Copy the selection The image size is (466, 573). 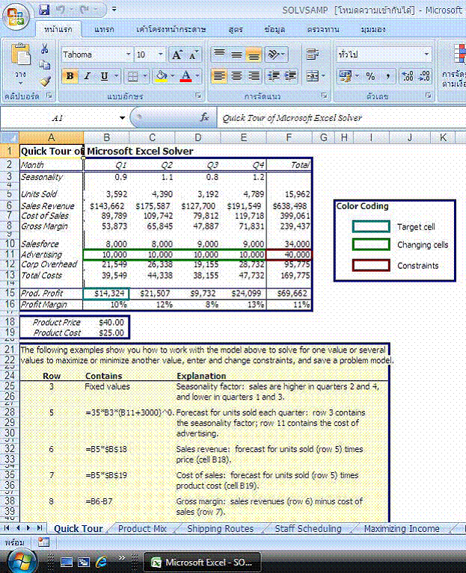pyautogui.click(x=45, y=65)
